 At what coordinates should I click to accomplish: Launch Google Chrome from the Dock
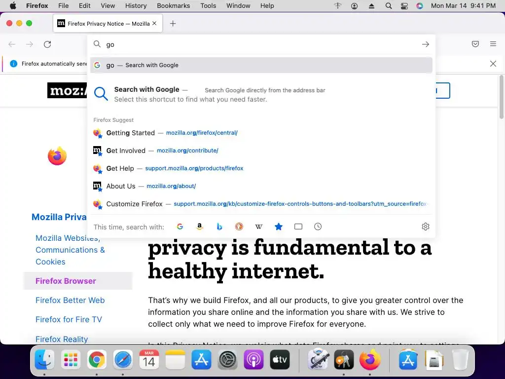97,359
